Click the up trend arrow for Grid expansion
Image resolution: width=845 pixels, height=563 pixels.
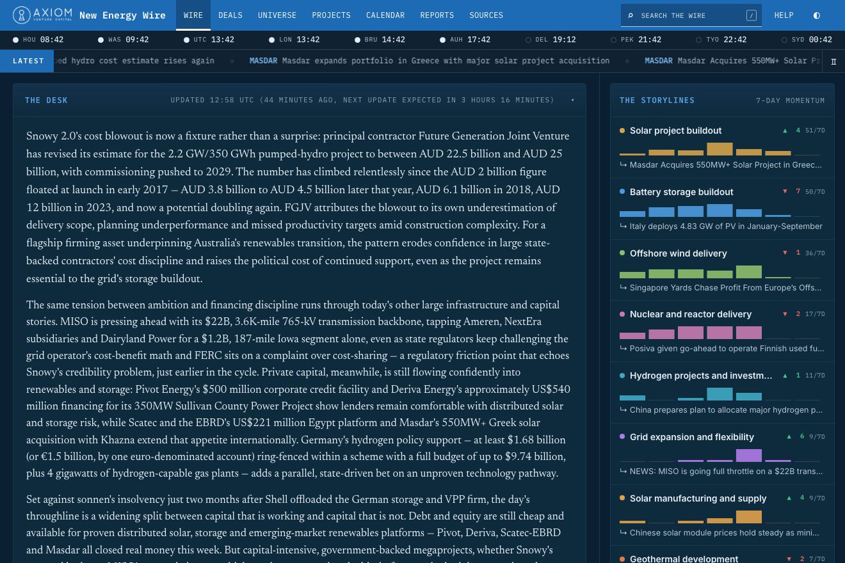[x=789, y=437]
